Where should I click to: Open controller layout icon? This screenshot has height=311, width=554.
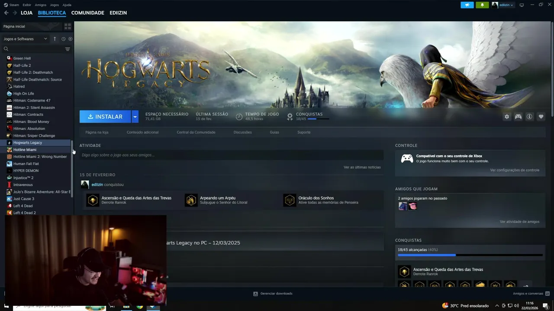click(518, 117)
